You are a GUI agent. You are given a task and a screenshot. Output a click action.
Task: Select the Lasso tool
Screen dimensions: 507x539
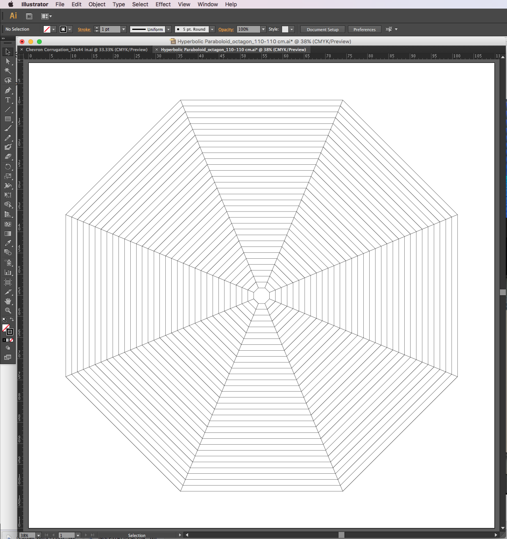tap(7, 81)
